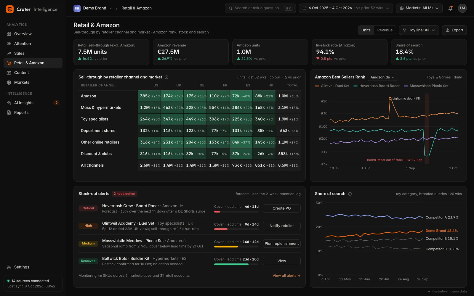The height and width of the screenshot is (296, 474).
Task: Click the Attention eye icon
Action: click(x=9, y=44)
